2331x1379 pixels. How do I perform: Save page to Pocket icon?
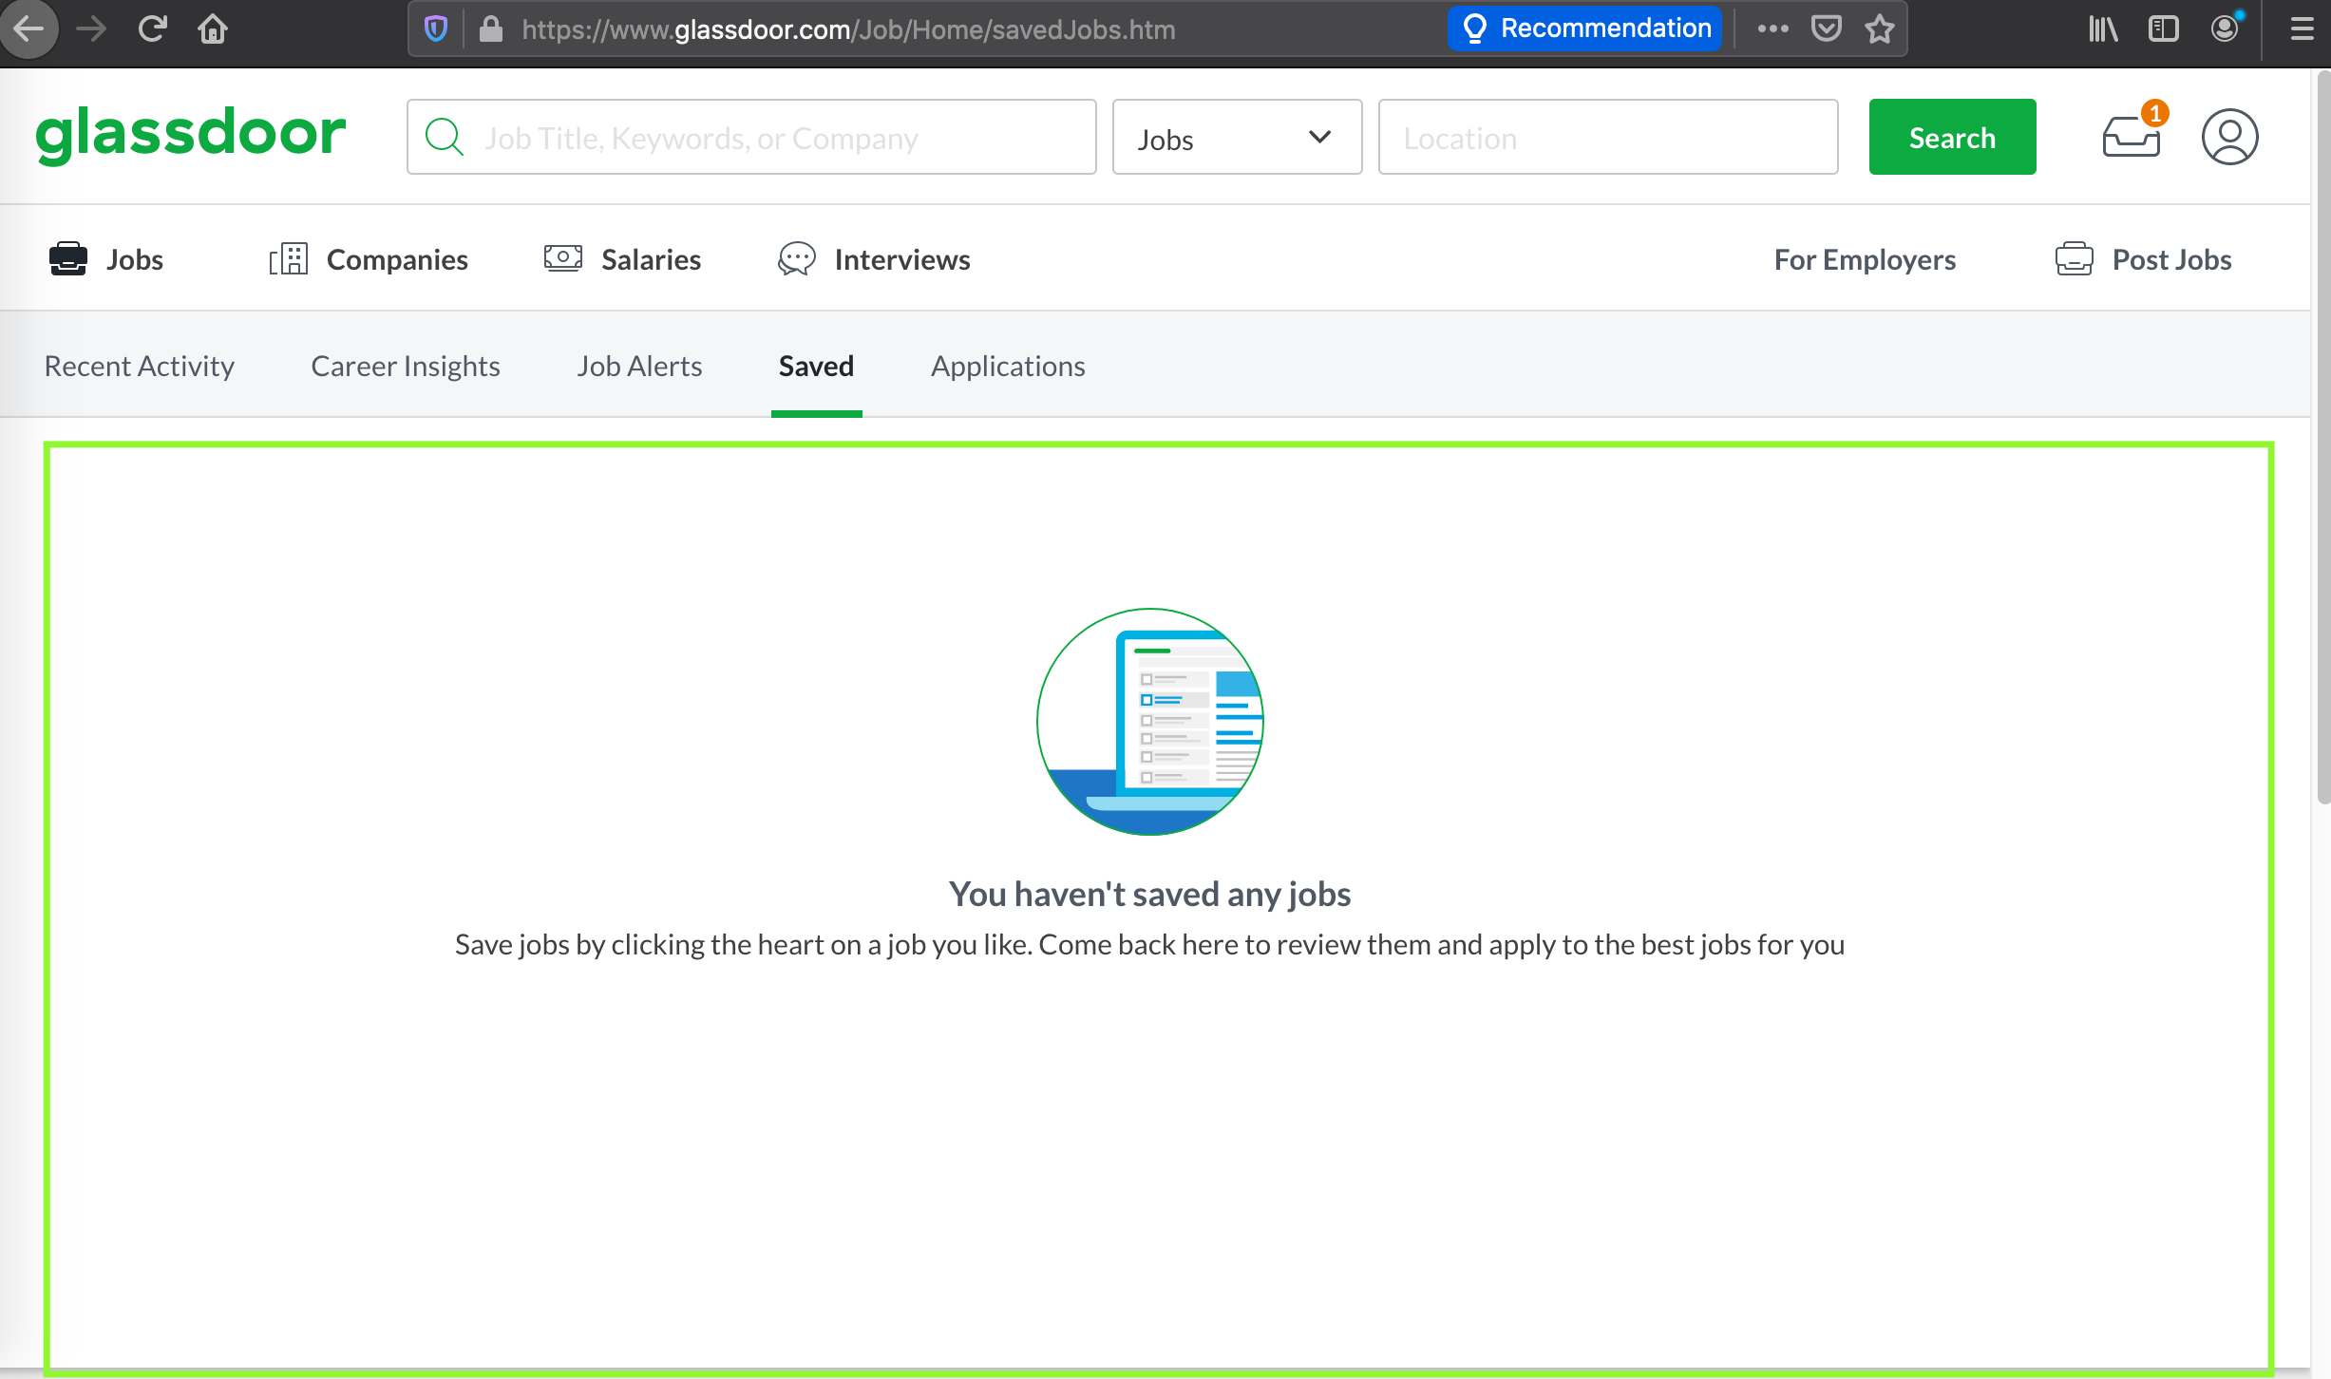pyautogui.click(x=1826, y=29)
